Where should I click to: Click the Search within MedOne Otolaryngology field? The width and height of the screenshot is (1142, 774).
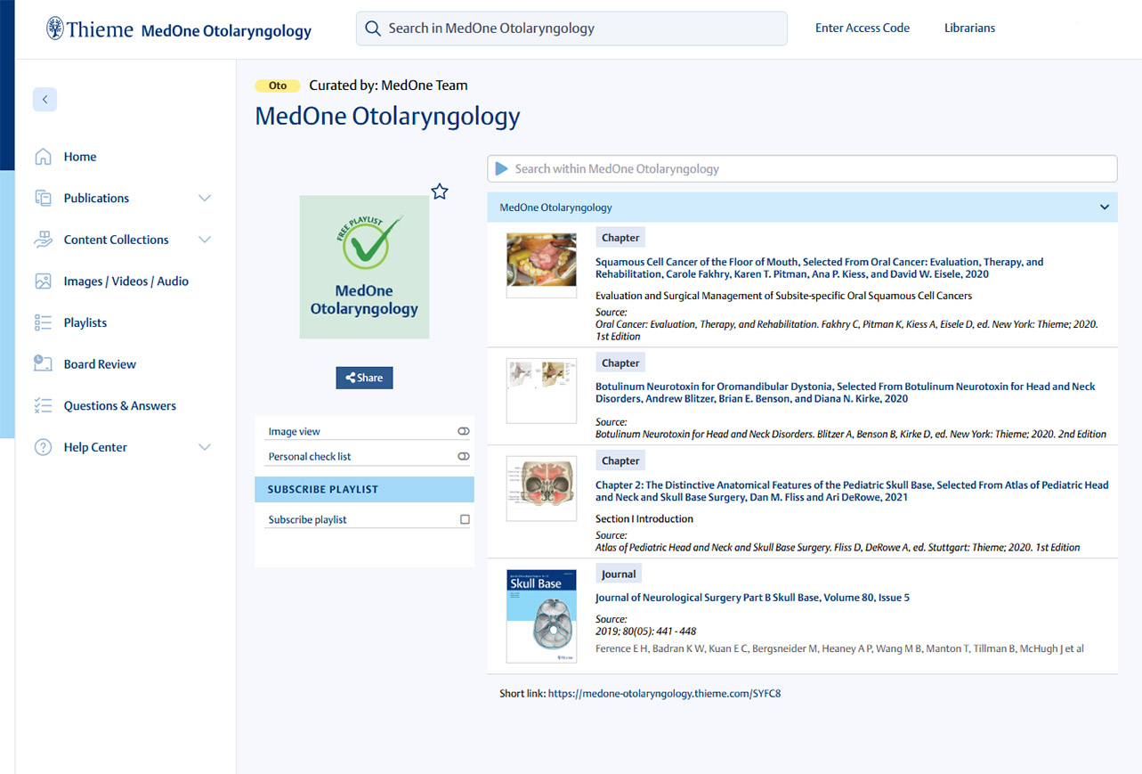(x=801, y=168)
